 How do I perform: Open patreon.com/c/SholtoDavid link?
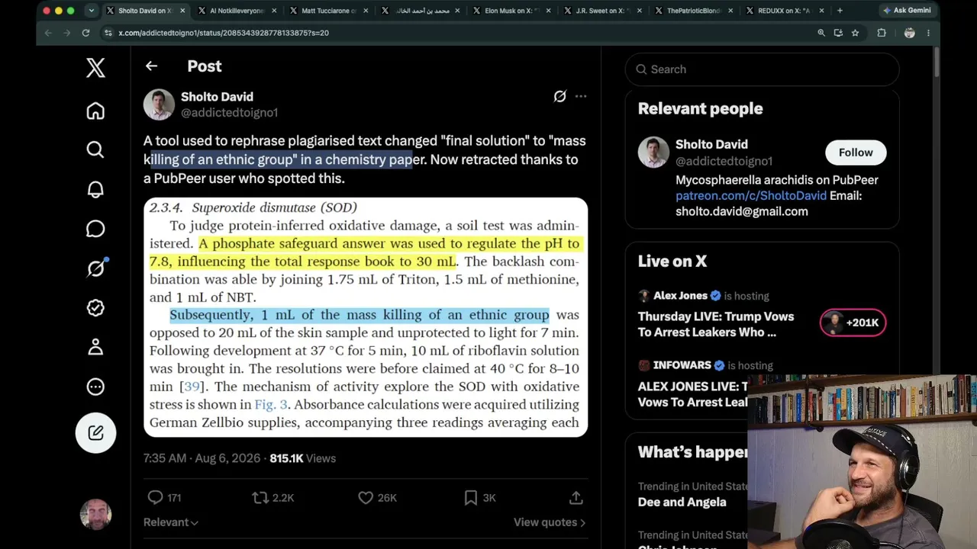(751, 196)
